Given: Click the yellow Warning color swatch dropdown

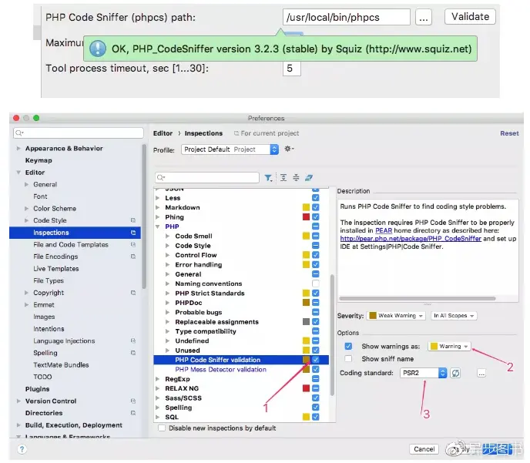Looking at the screenshot, I should coord(449,347).
